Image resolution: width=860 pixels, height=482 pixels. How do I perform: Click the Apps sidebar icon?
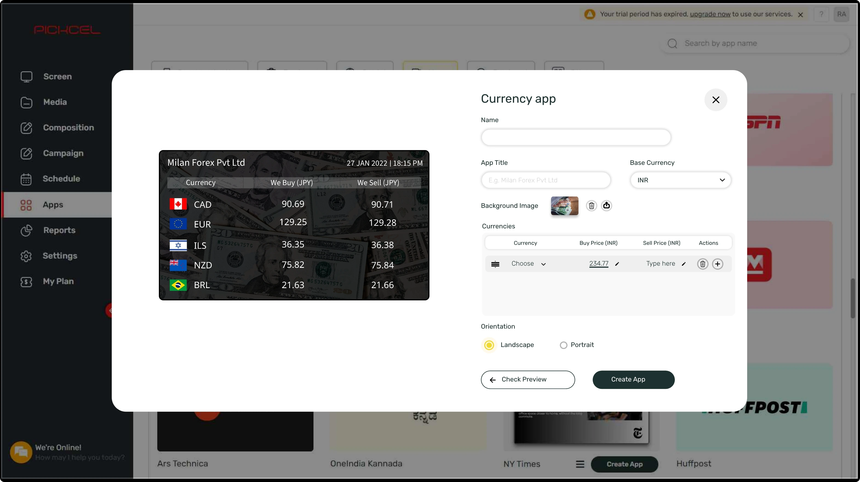[25, 204]
